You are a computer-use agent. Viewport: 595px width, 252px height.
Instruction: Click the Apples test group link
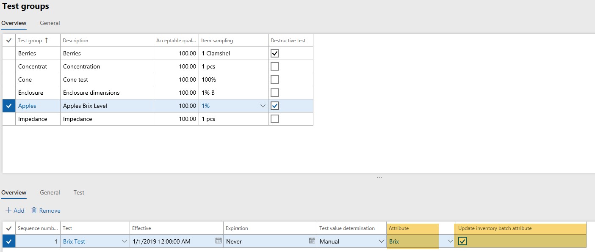point(27,106)
